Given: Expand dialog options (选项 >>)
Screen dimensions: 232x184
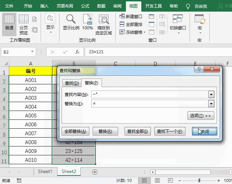Looking at the screenshot, I should (x=201, y=115).
